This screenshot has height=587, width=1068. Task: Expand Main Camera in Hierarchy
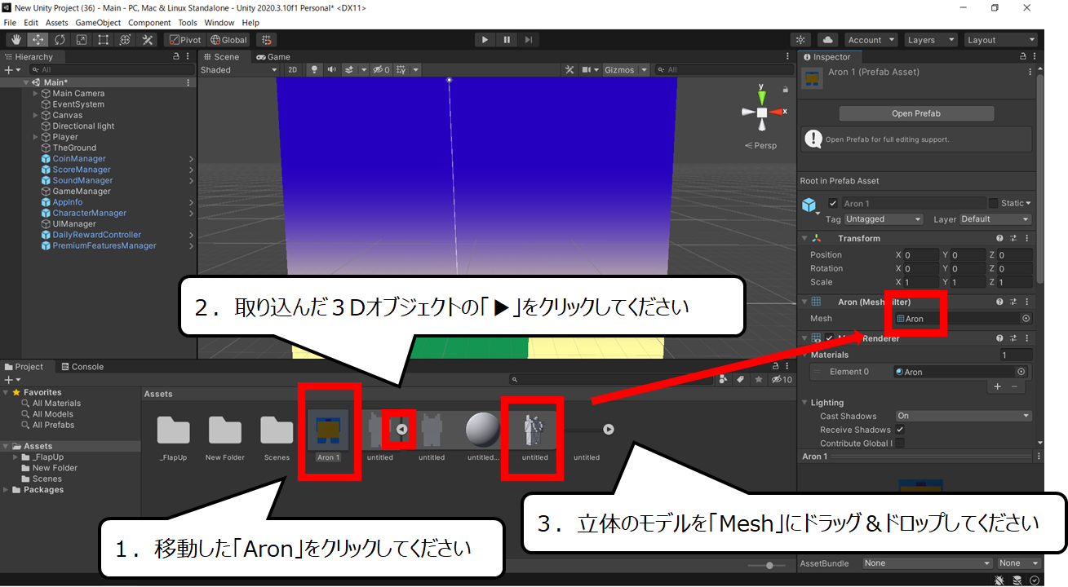coord(35,94)
